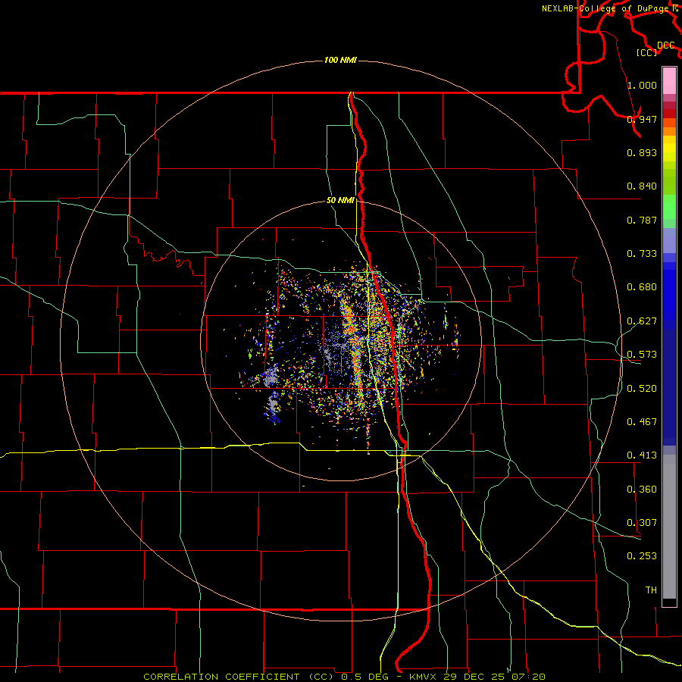This screenshot has width=682, height=682.
Task: Select the 0.573 legend value
Action: 642,355
